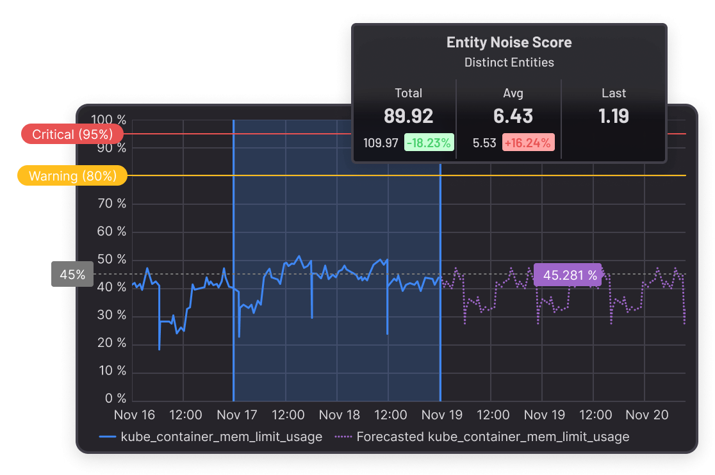Click the red +16.24% change indicator
Image resolution: width=715 pixels, height=475 pixels.
click(x=528, y=143)
